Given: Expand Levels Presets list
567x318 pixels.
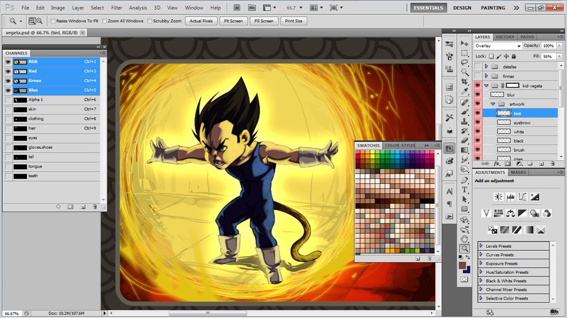Looking at the screenshot, I should pyautogui.click(x=481, y=246).
